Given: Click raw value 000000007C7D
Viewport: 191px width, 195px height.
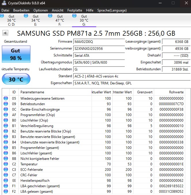Looking at the screenshot, I should tap(171, 104).
